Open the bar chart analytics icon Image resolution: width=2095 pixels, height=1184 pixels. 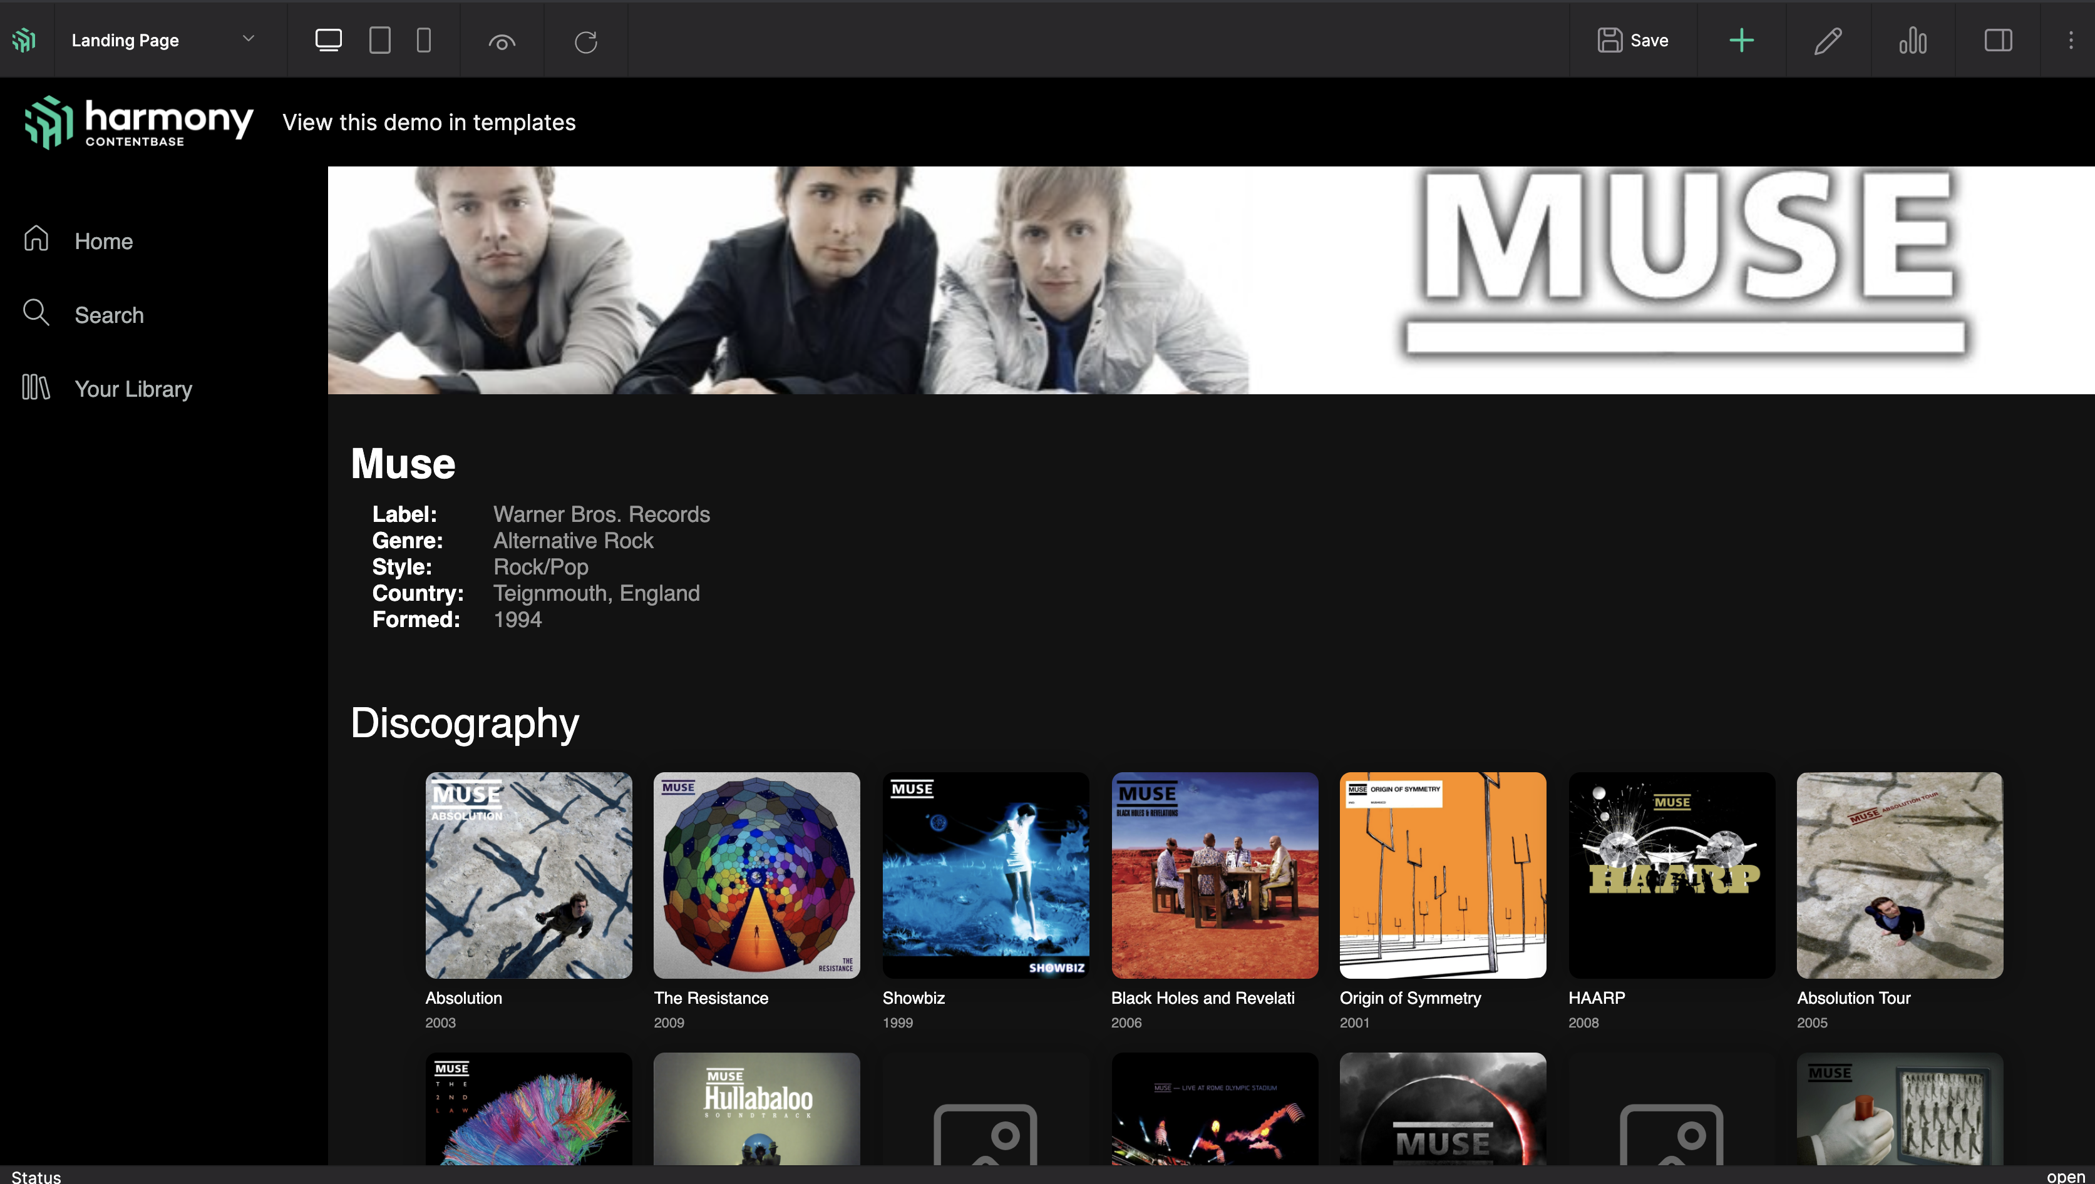pos(1913,40)
